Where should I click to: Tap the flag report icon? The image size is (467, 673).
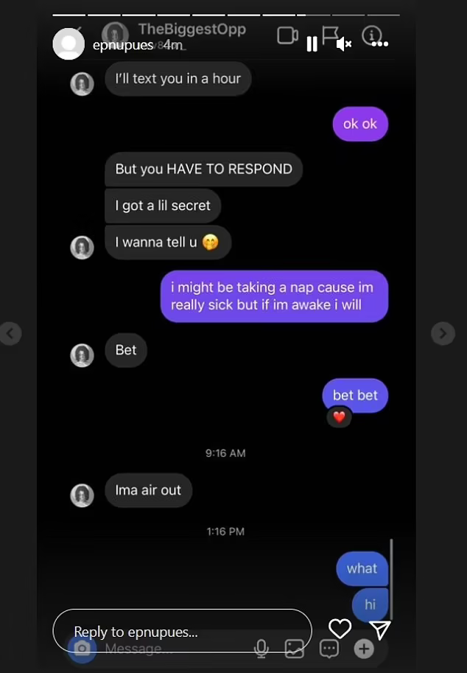pyautogui.click(x=330, y=35)
